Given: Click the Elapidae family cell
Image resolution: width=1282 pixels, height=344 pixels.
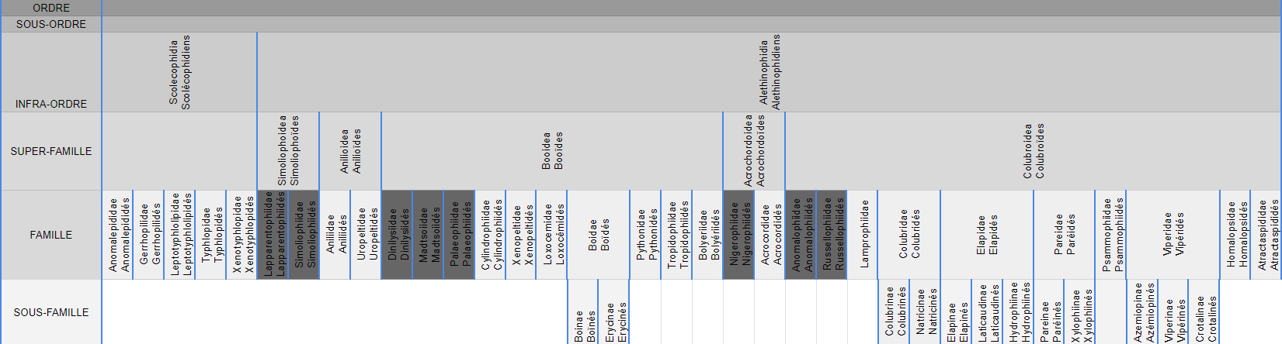Looking at the screenshot, I should (987, 235).
